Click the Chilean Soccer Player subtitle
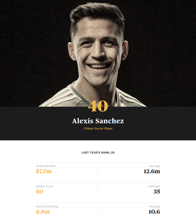Screen dimensions: 196x216 (98, 128)
